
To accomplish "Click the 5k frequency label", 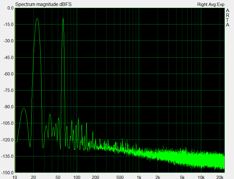I will click(182, 177).
